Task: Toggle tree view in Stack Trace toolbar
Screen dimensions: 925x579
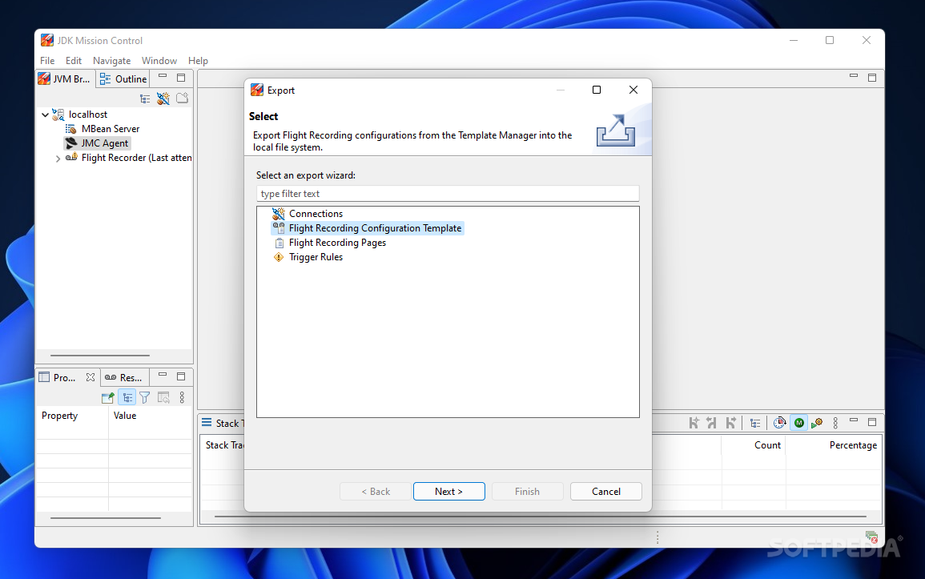Action: (x=755, y=423)
